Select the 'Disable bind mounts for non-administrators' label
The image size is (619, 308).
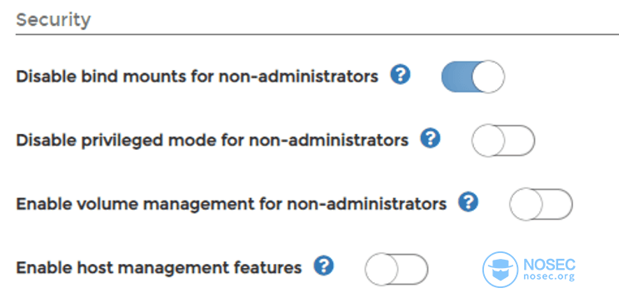(x=197, y=77)
